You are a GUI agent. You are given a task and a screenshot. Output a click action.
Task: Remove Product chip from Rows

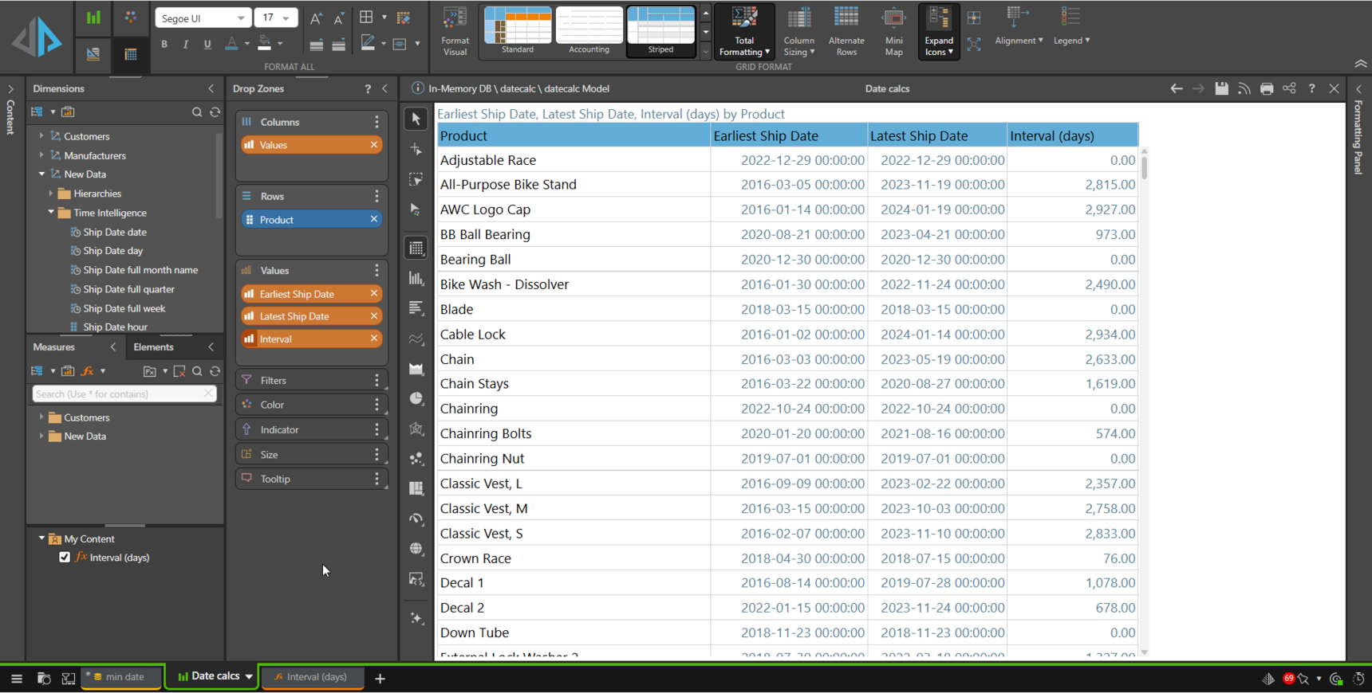(373, 219)
